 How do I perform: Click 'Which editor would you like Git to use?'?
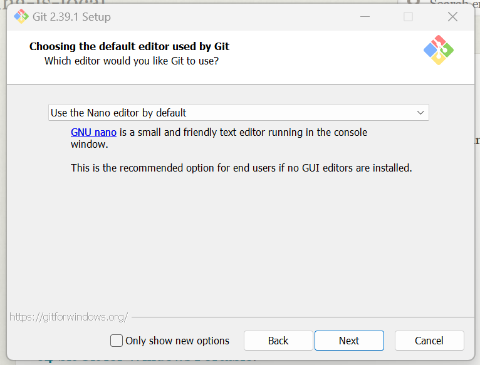(x=132, y=61)
